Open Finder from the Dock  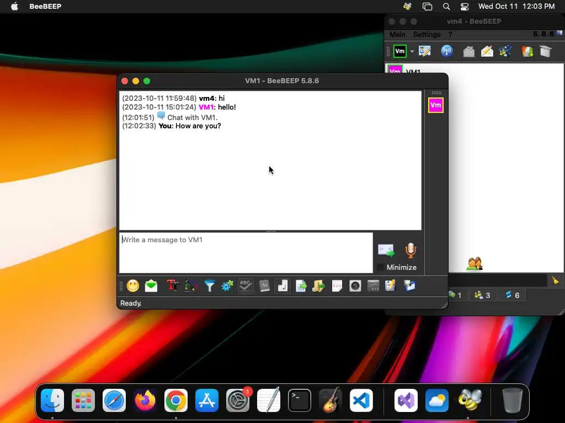pos(52,400)
